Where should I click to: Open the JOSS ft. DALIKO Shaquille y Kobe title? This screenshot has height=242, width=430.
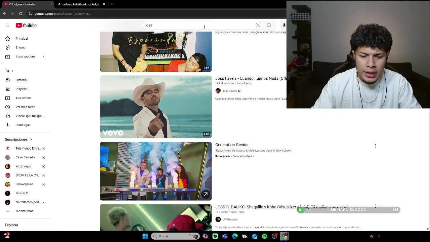tap(282, 207)
